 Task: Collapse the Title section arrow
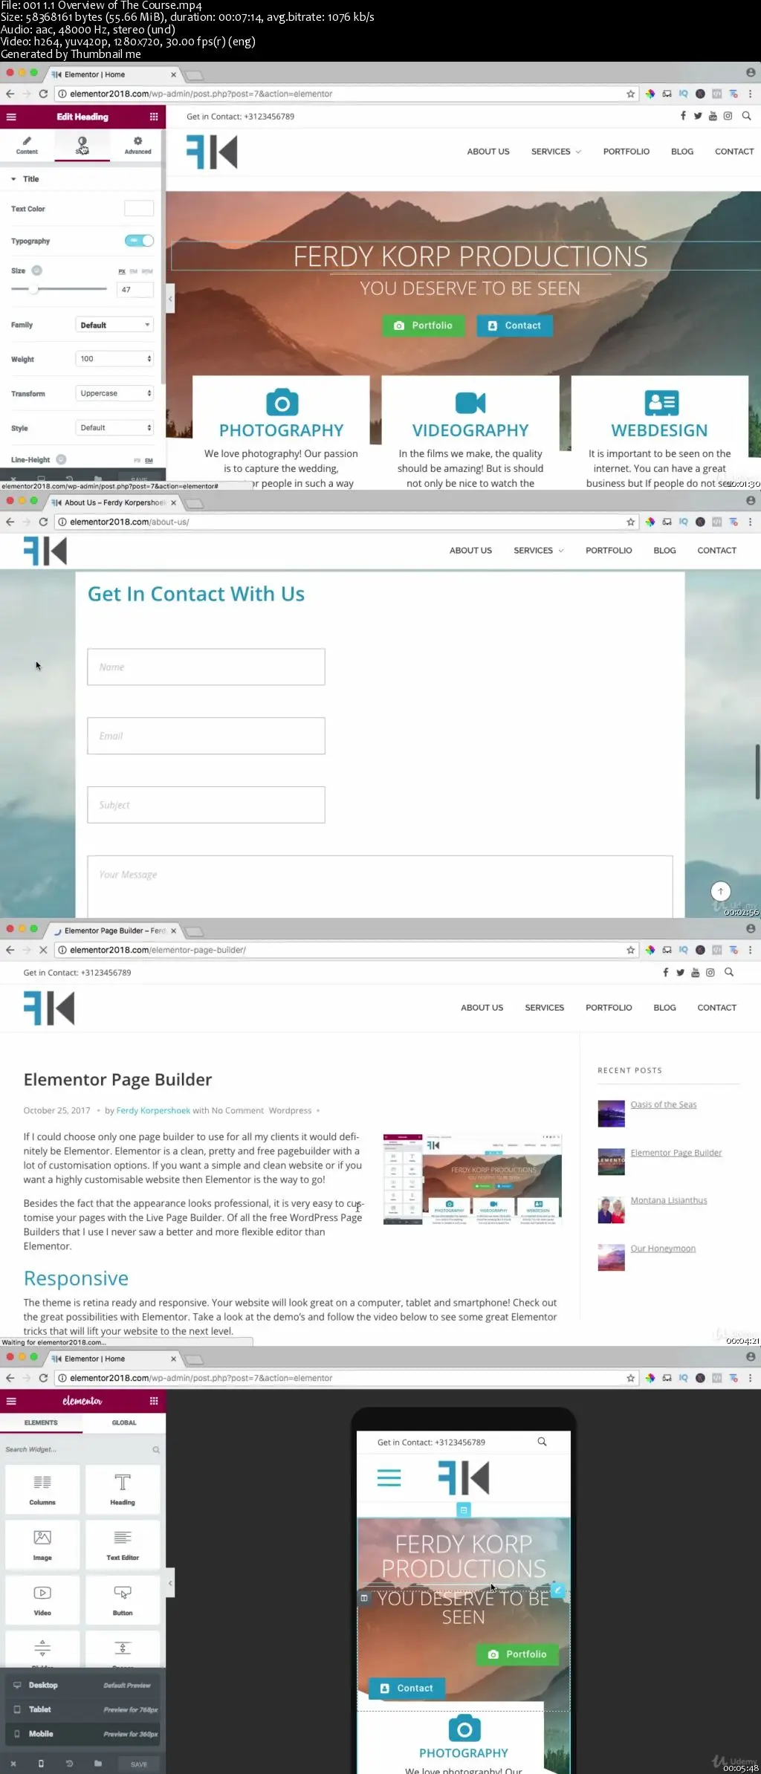point(13,179)
